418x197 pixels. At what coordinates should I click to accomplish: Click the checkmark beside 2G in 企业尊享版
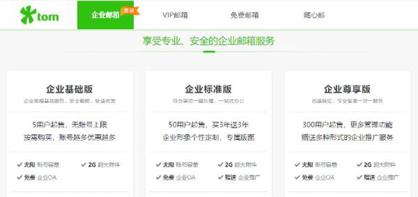359,165
